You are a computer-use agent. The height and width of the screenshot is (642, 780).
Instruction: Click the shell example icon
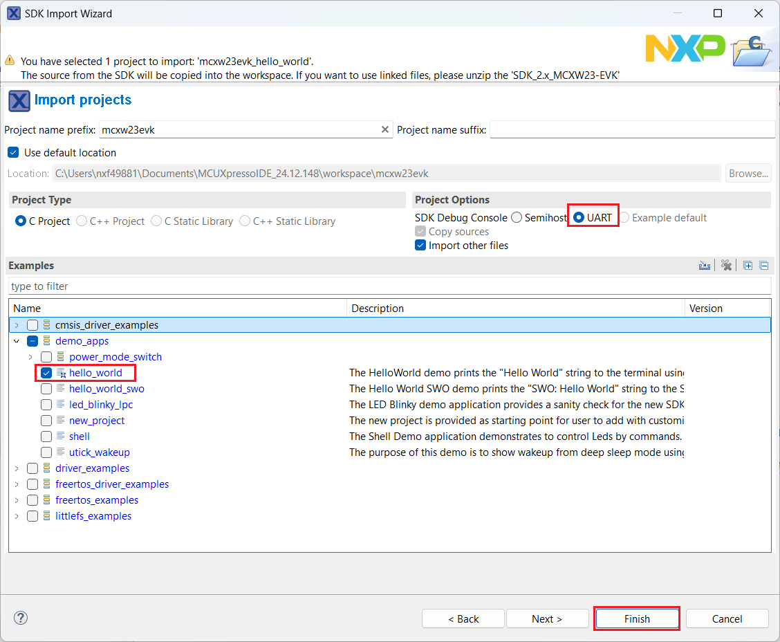pyautogui.click(x=61, y=436)
